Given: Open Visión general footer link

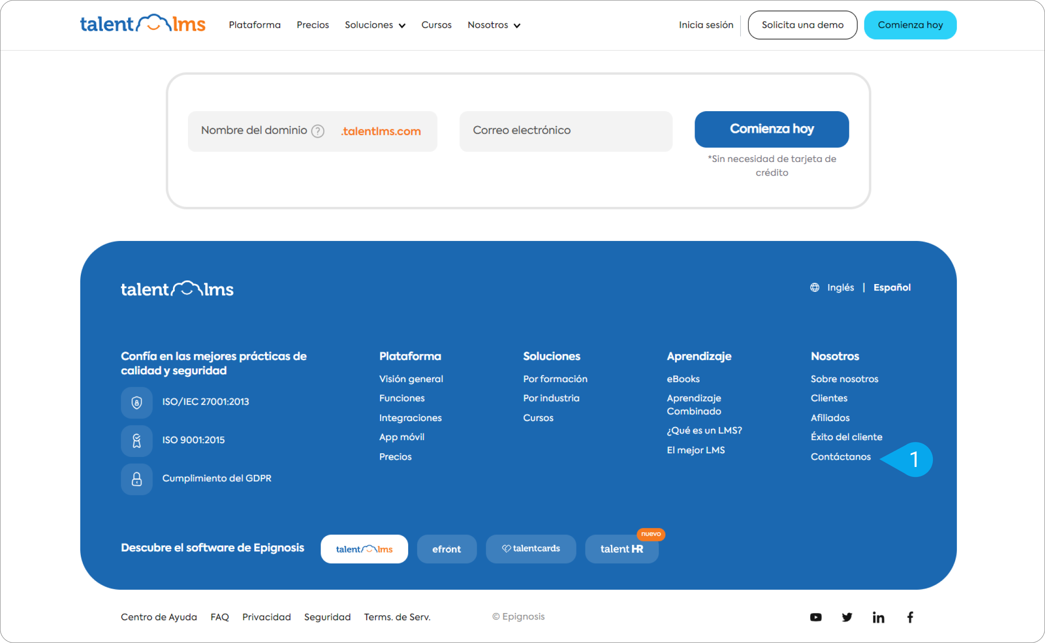Looking at the screenshot, I should pos(411,379).
